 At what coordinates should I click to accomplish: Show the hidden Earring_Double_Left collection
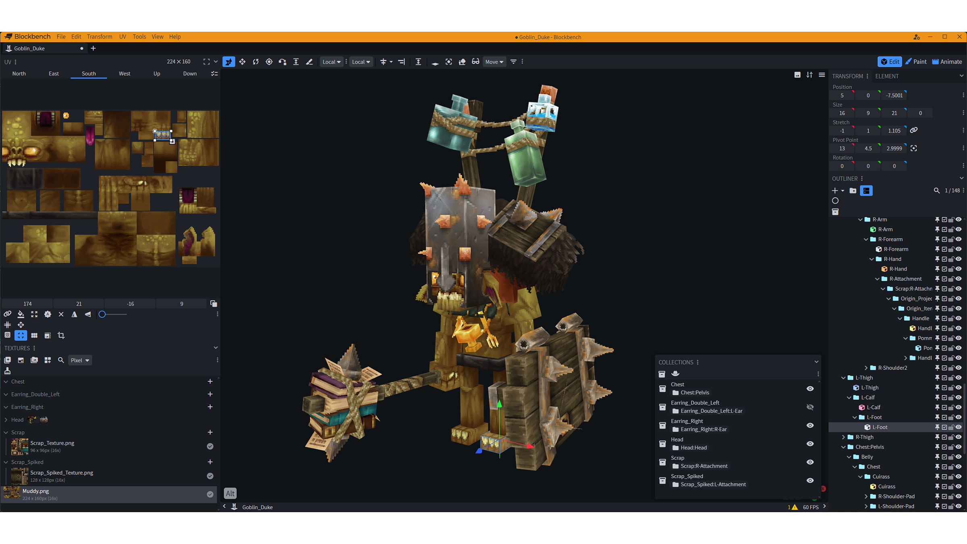coord(810,407)
